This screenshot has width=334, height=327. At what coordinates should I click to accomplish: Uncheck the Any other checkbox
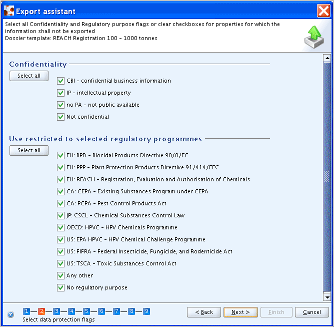tap(60, 275)
